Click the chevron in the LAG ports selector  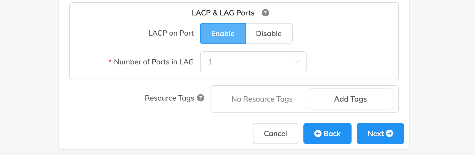pos(297,62)
